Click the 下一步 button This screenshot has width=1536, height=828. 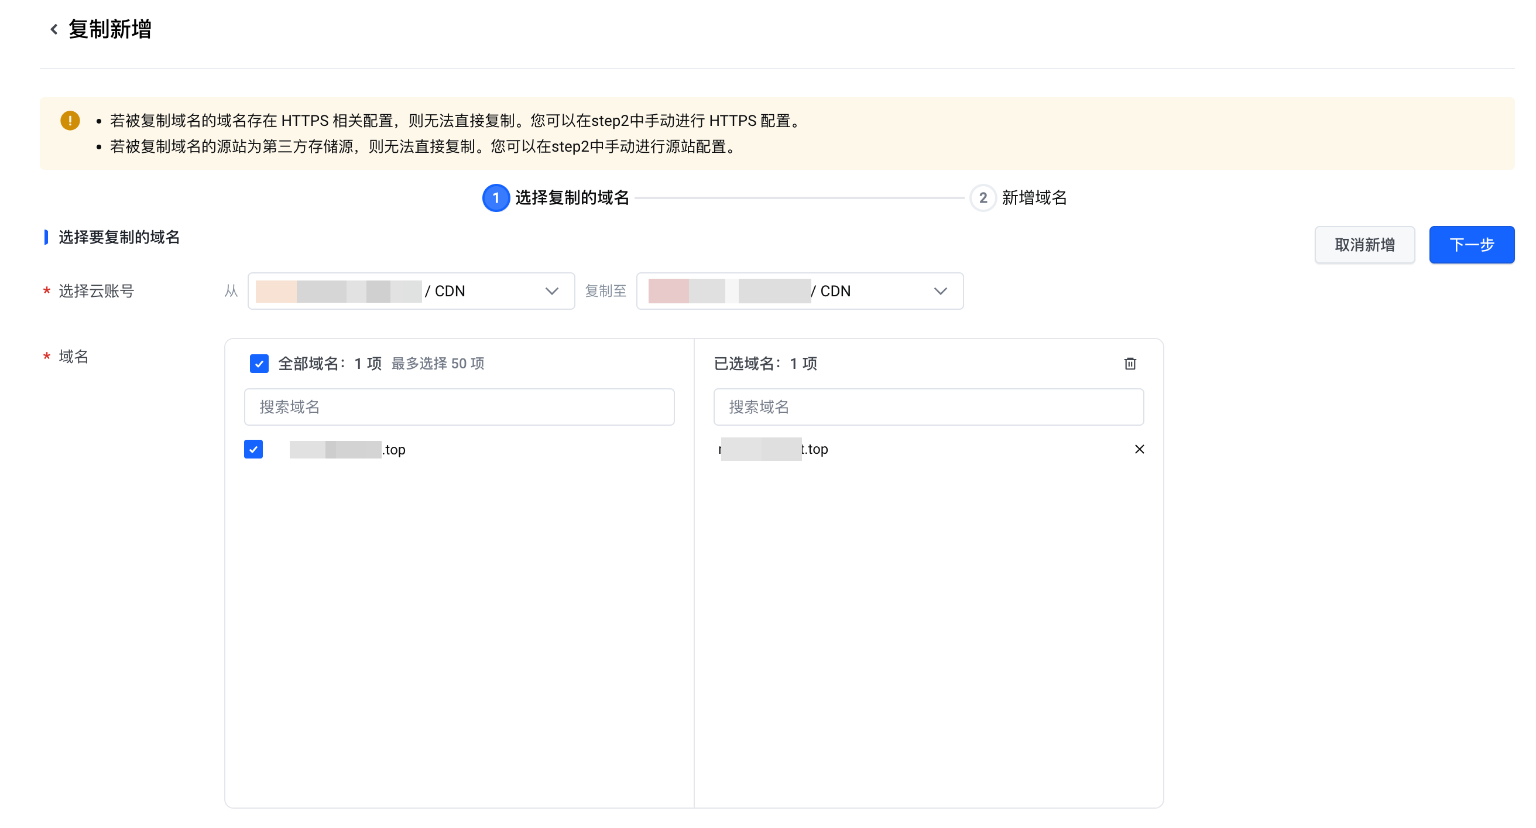[1471, 245]
